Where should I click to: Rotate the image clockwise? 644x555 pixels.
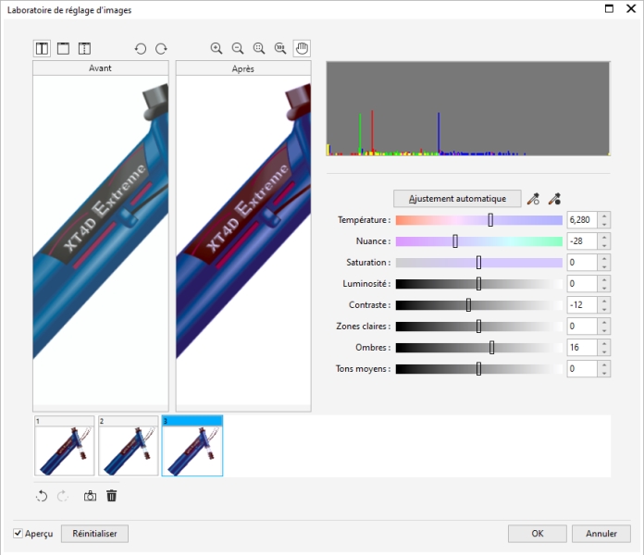point(161,48)
